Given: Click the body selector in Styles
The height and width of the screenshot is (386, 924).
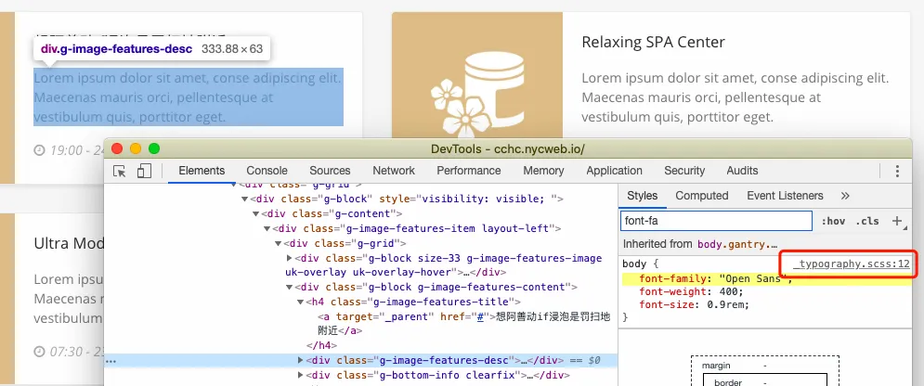Looking at the screenshot, I should pos(634,264).
